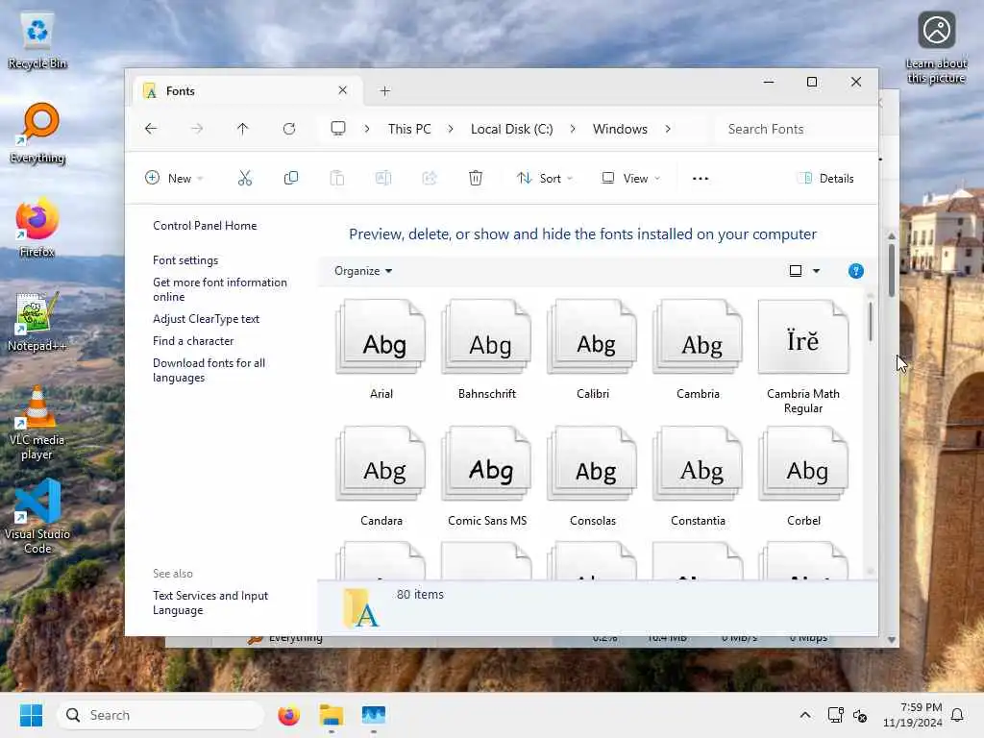Open the Organize dropdown
Image resolution: width=984 pixels, height=738 pixels.
[363, 270]
